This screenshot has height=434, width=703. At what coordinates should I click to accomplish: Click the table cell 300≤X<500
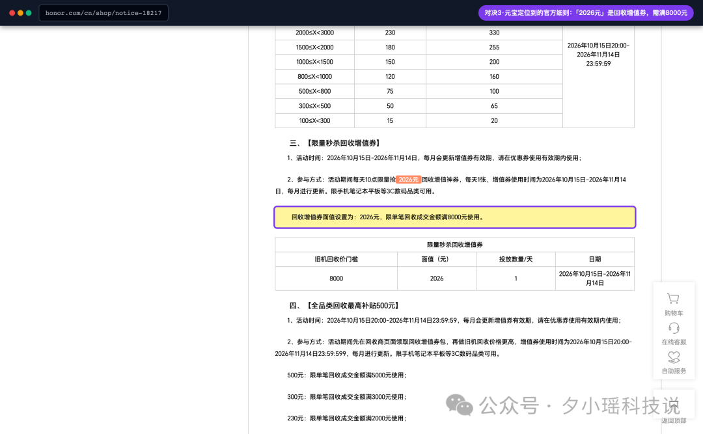coord(315,106)
